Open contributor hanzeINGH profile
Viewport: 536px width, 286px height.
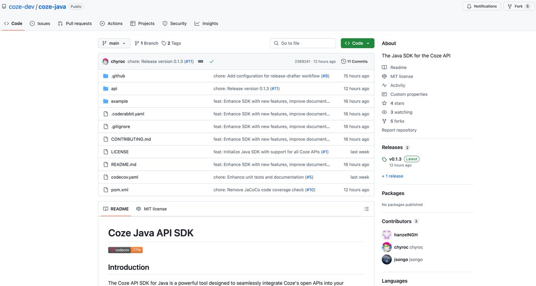click(x=406, y=235)
